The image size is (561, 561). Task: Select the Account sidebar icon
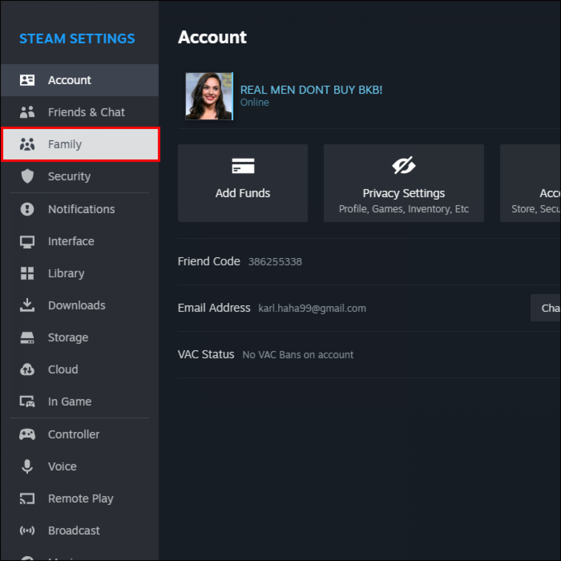tap(27, 80)
